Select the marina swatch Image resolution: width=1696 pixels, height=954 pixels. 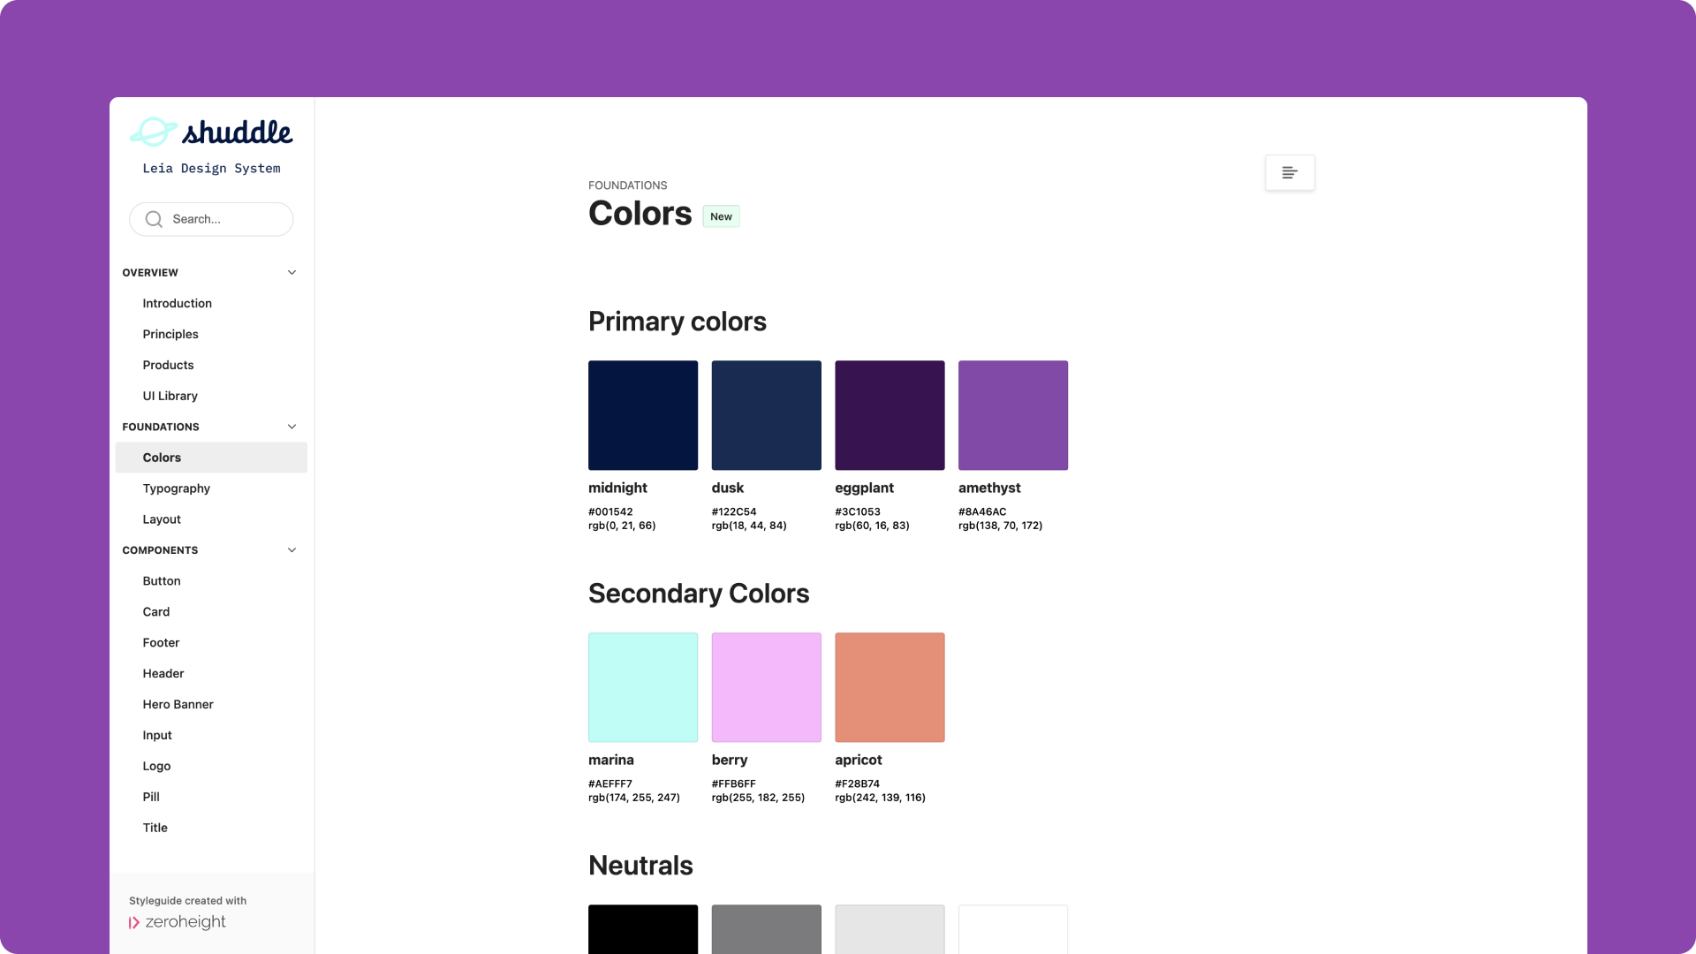642,687
